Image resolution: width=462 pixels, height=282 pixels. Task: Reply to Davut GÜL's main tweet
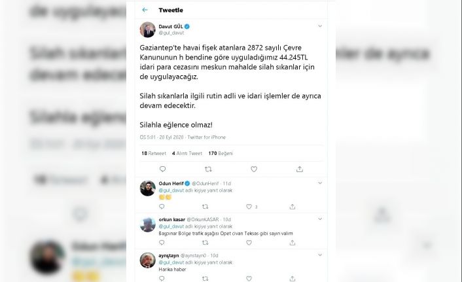point(162,169)
